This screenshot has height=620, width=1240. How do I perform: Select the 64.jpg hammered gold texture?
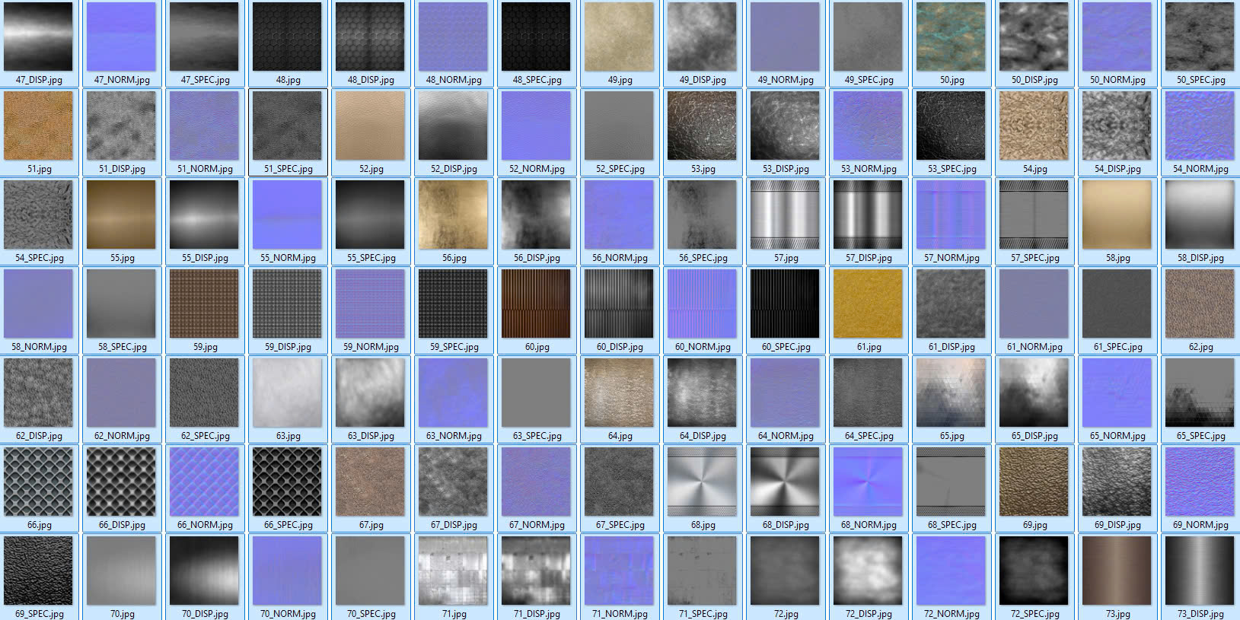[x=619, y=393]
